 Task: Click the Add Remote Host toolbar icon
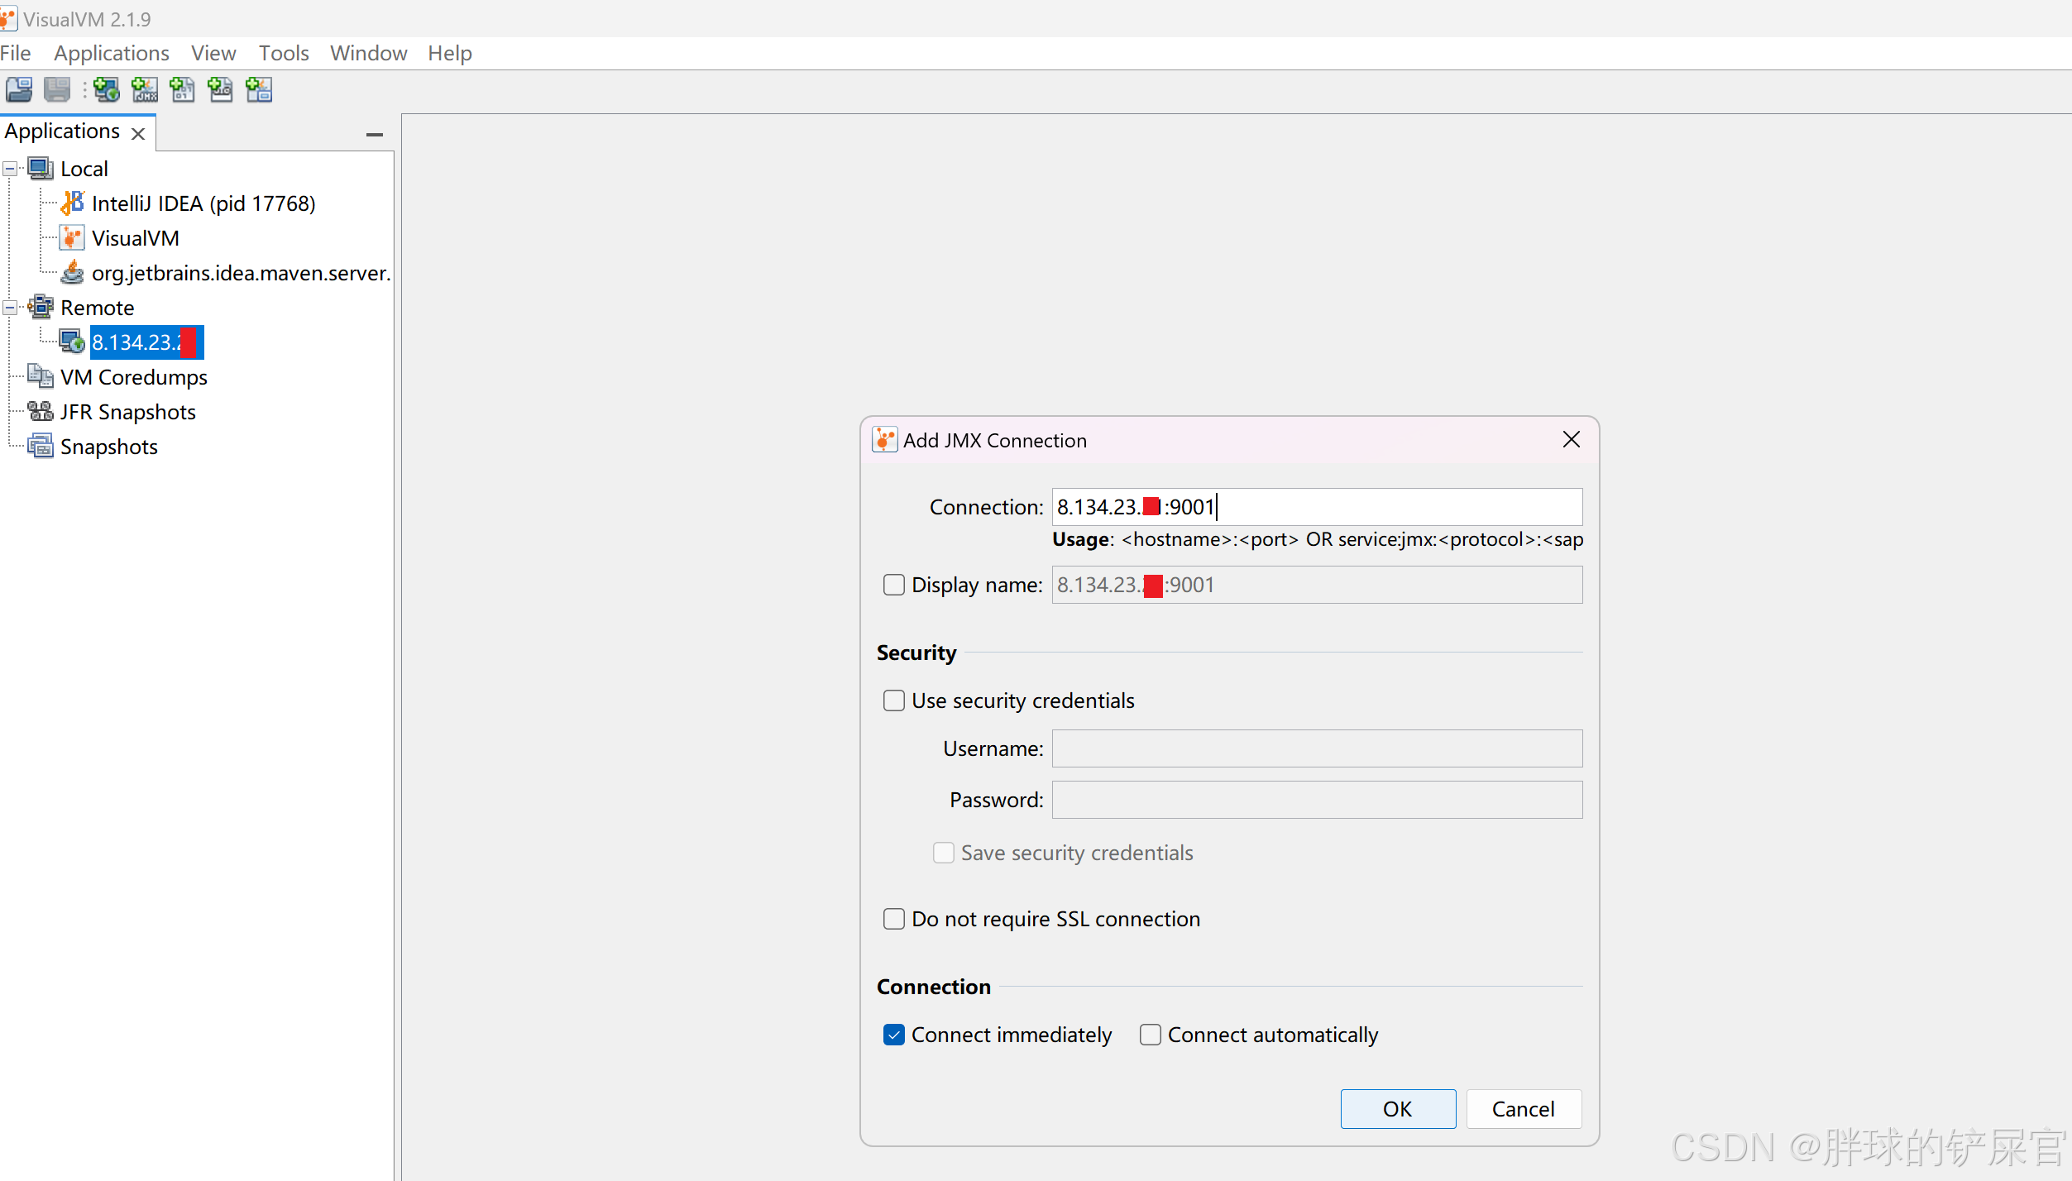pos(107,89)
